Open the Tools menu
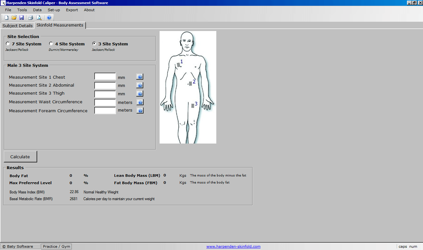423x250 pixels. pos(22,10)
